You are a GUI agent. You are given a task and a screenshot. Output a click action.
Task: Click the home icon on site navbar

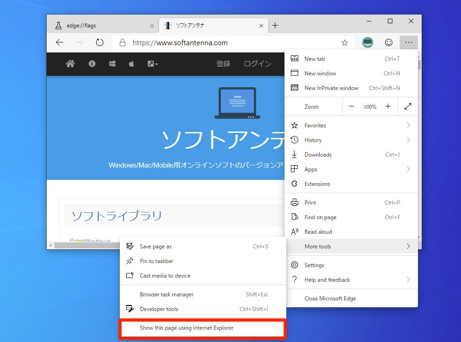tap(70, 64)
